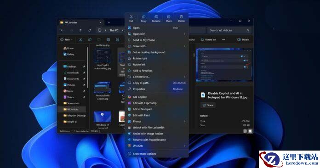Select Resize with Image Resizer

[156, 134]
